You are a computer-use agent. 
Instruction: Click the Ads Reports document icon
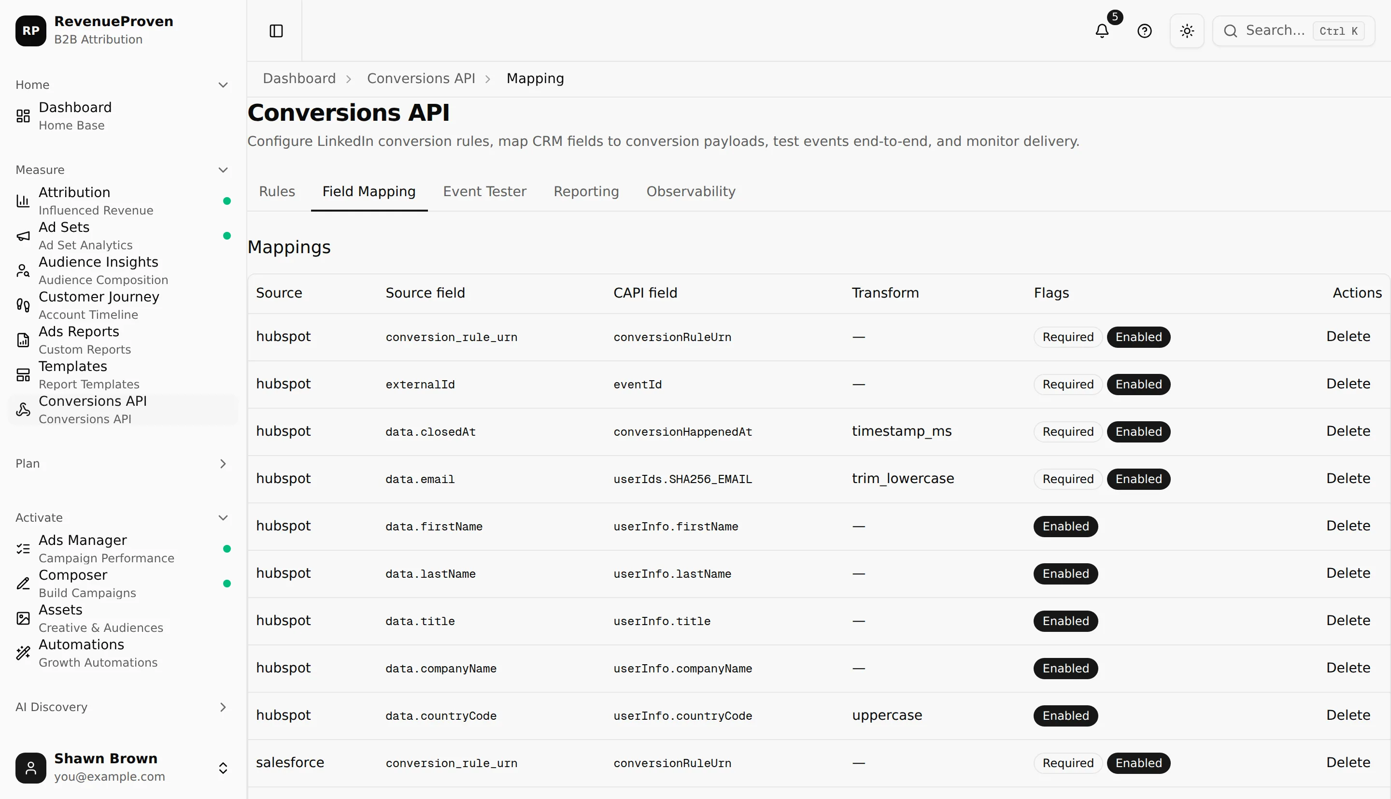tap(23, 340)
